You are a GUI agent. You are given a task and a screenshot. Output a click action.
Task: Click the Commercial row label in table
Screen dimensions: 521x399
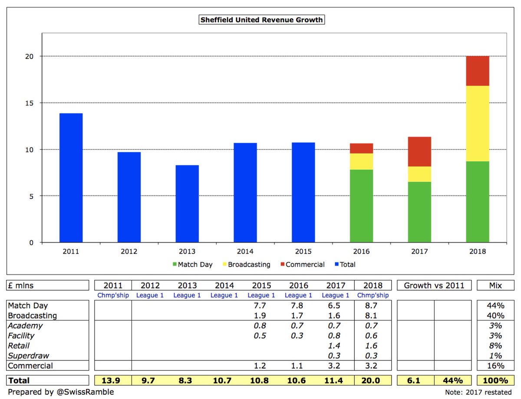pyautogui.click(x=30, y=366)
